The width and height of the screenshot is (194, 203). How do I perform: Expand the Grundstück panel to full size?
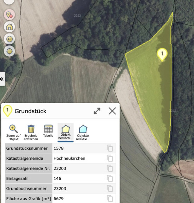pos(97,111)
